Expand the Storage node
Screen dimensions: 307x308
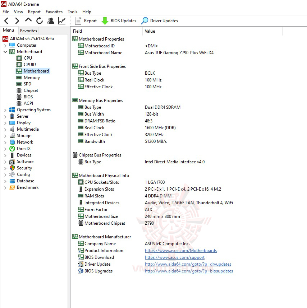(x=5, y=136)
